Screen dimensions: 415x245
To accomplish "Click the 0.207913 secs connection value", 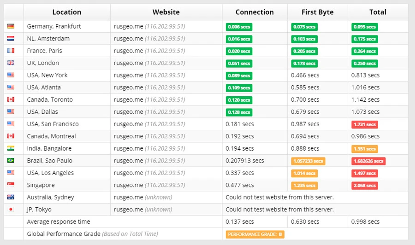I will click(x=244, y=161).
